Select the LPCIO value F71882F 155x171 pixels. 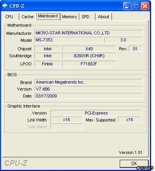point(89,64)
